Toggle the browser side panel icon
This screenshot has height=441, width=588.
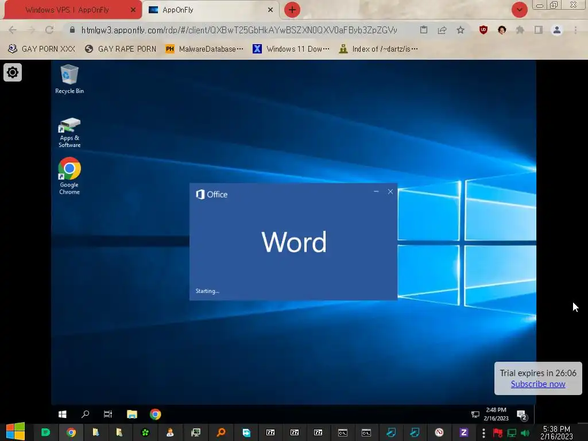(x=539, y=30)
